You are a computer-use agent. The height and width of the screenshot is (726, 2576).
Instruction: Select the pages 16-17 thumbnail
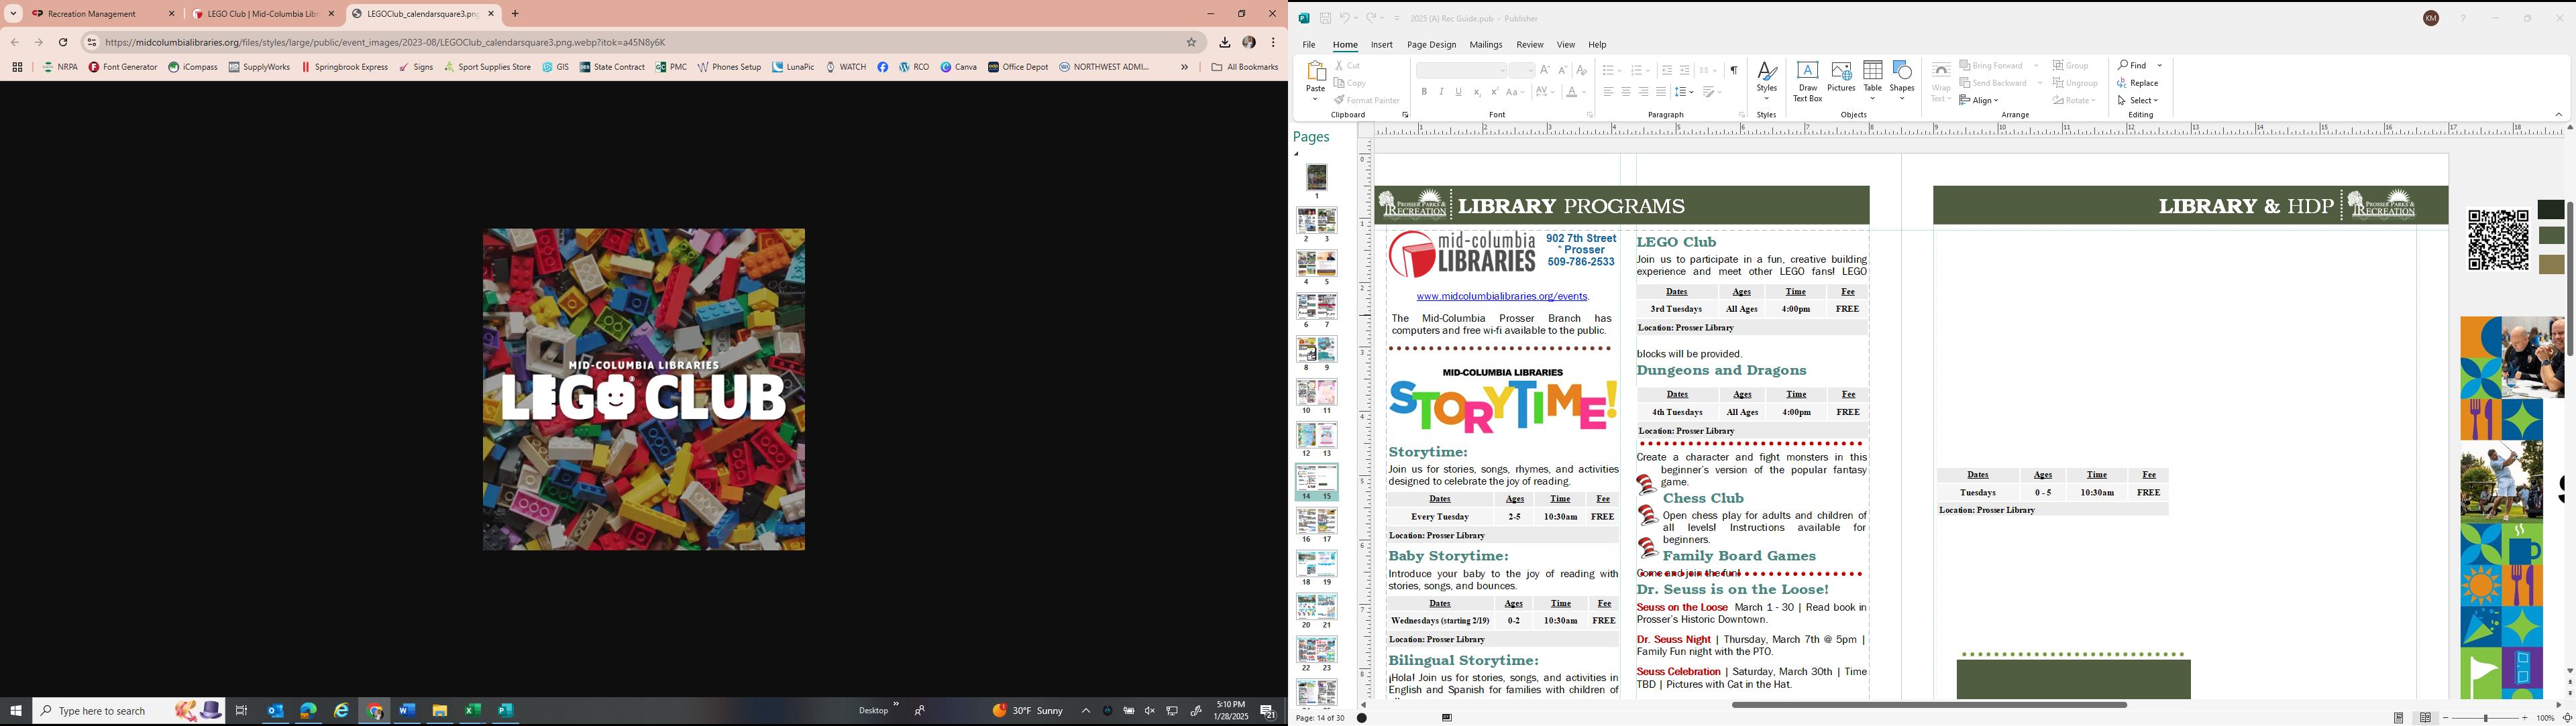point(1316,522)
